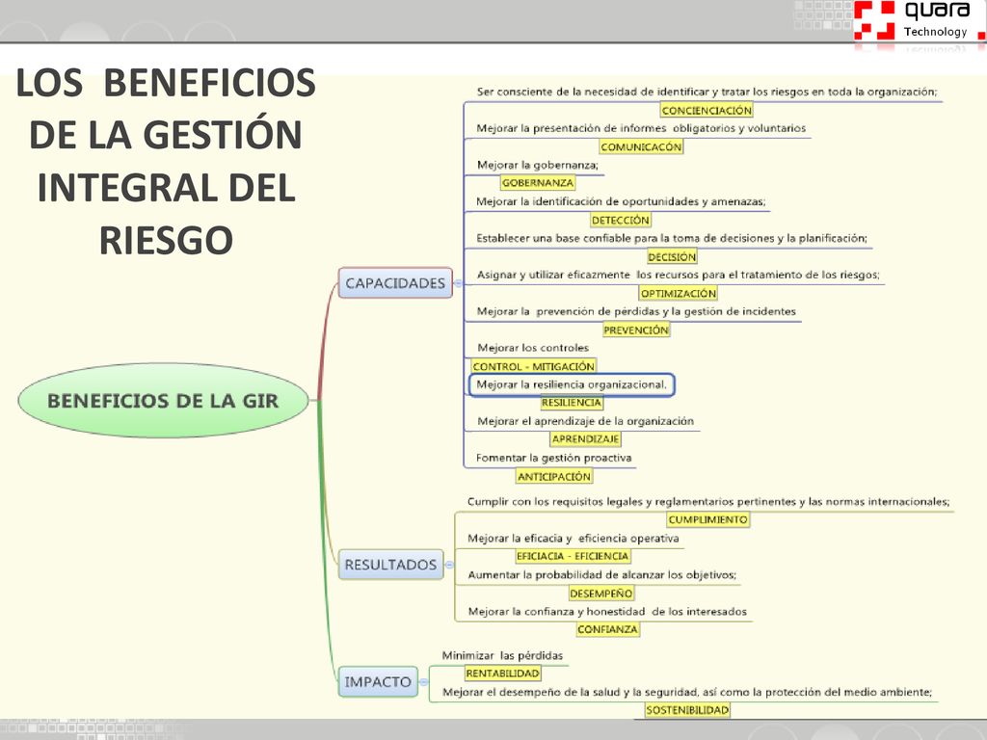This screenshot has width=987, height=740.
Task: Select 'Mejorar la eficacia y eficiencia operativa'
Action: (573, 538)
